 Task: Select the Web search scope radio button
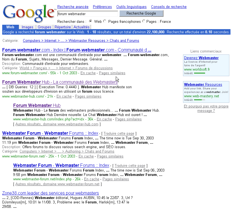(x=90, y=21)
